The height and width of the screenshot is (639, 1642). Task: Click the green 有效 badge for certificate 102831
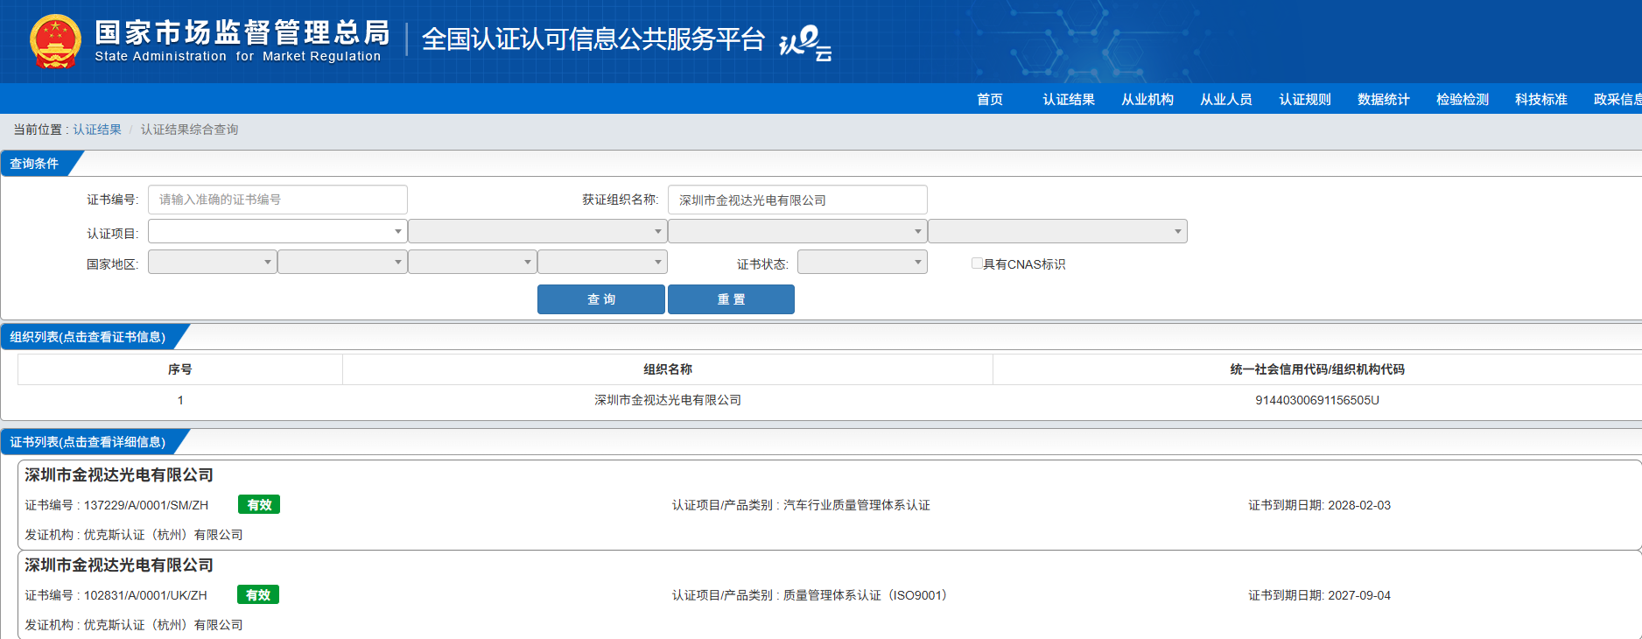[x=258, y=595]
